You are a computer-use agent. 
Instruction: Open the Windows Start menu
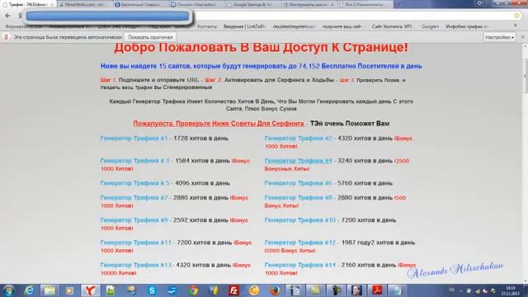click(x=8, y=290)
